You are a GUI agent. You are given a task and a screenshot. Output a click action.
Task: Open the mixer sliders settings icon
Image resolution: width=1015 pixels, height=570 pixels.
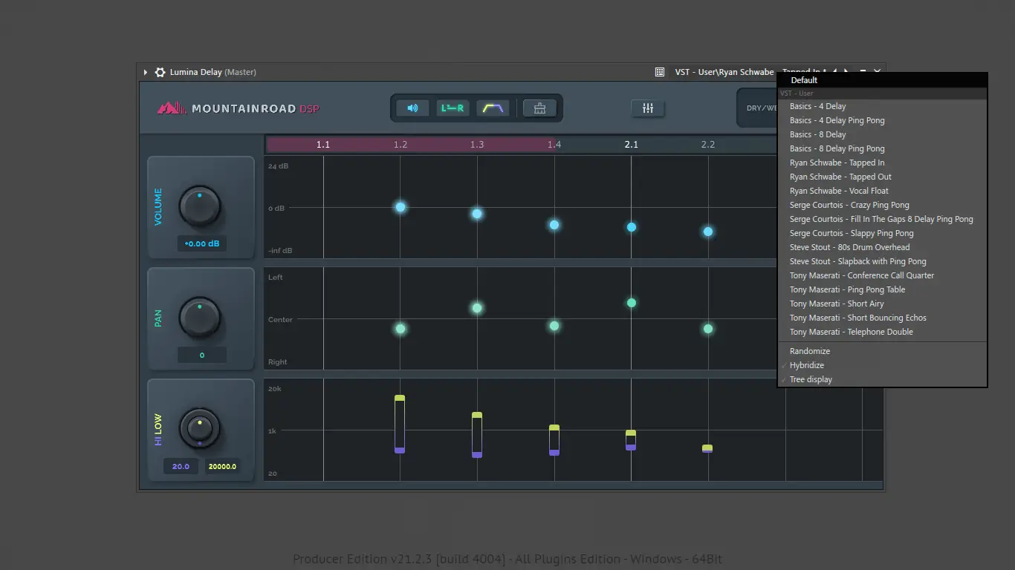(648, 108)
